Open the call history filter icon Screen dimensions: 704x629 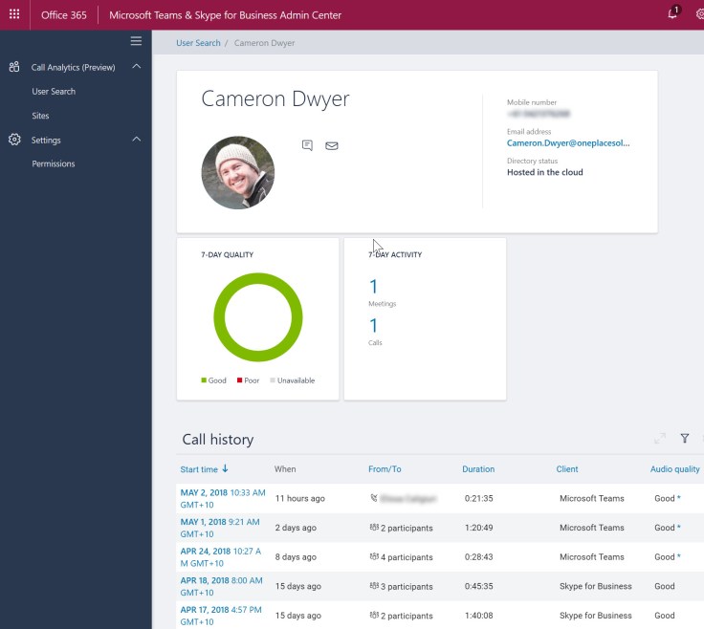point(685,438)
